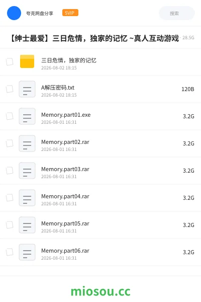Click the share title 三日危情 heading
The height and width of the screenshot is (302, 201).
click(94, 38)
